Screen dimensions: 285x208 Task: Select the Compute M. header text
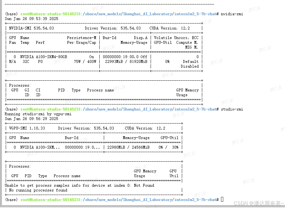187,43
